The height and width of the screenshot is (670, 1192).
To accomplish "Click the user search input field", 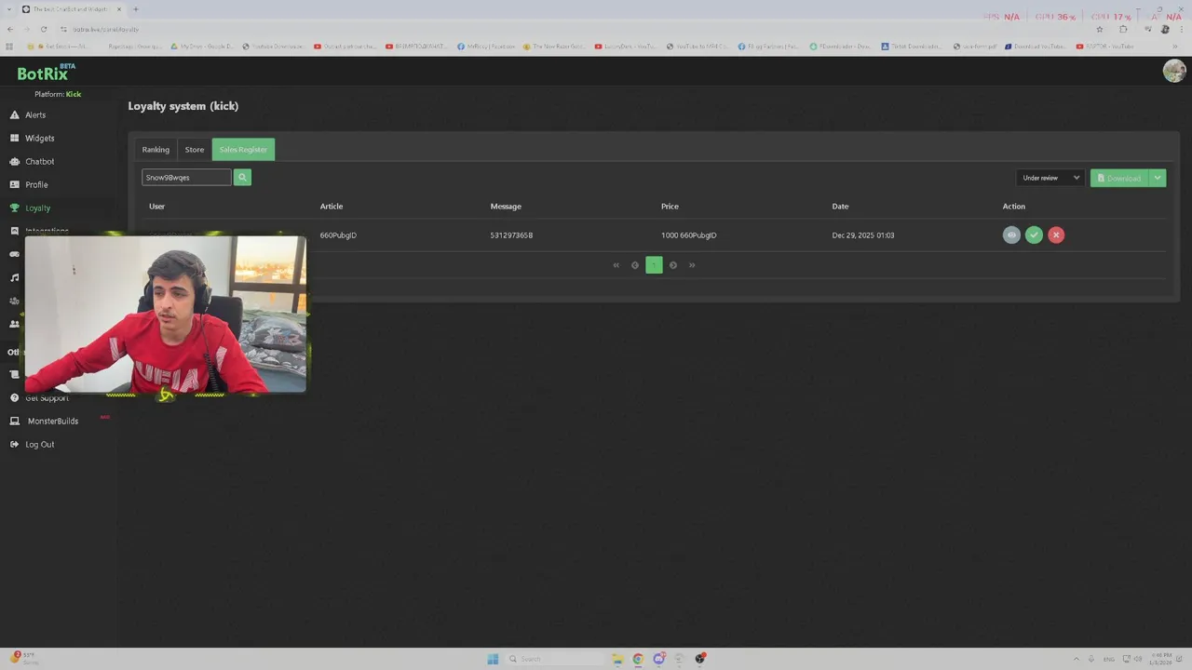I will click(186, 177).
